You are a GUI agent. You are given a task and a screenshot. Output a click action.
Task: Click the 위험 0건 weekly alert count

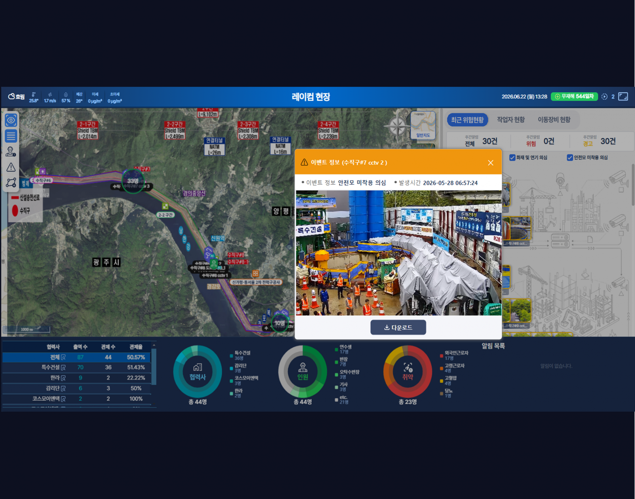point(540,141)
